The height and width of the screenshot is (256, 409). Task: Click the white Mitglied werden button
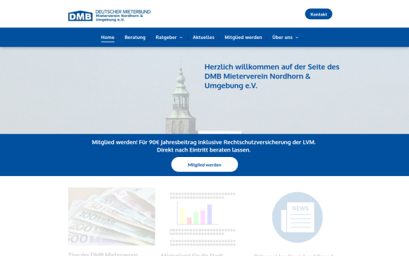(x=204, y=165)
